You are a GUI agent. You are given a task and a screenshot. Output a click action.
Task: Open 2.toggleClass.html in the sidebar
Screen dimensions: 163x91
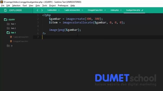coord(21,41)
